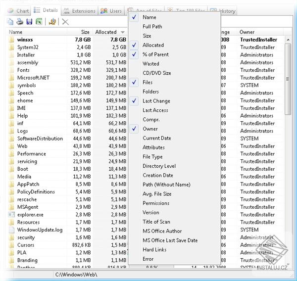Switch to the Chart tab

coord(17,10)
